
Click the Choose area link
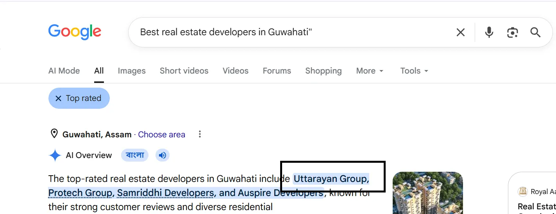point(161,135)
